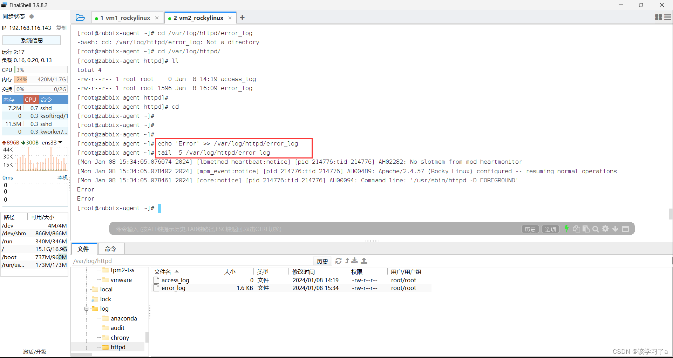
Task: Add a new connection tab with plus
Action: tap(242, 18)
